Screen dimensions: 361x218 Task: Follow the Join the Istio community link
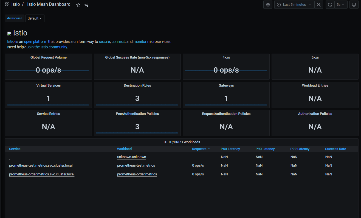(47, 47)
